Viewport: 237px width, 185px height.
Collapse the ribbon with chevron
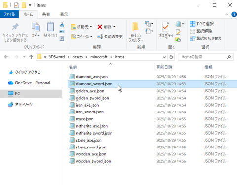[227, 14]
